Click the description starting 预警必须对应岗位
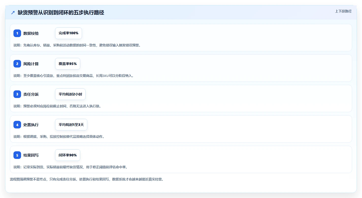362x198 pixels. coord(57,106)
